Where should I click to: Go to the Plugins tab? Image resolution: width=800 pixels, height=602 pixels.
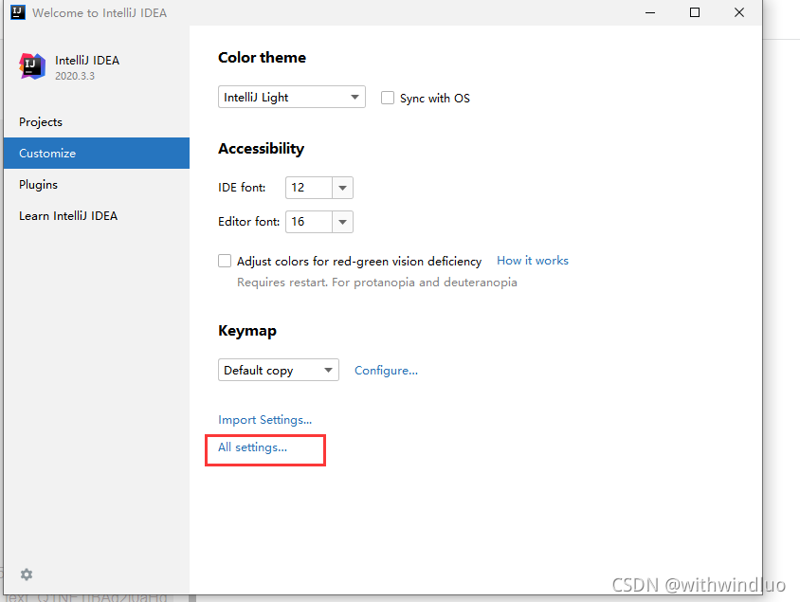click(97, 184)
